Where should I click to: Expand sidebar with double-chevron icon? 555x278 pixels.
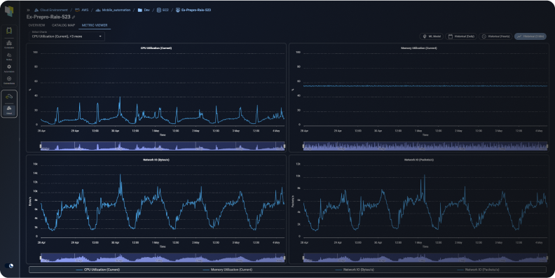coord(28,10)
